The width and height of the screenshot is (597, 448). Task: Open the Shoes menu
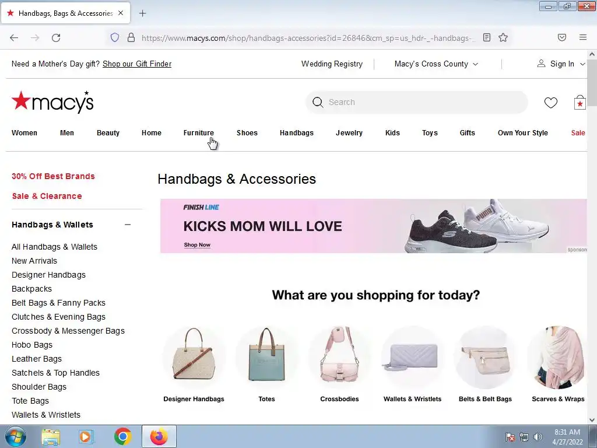point(247,133)
